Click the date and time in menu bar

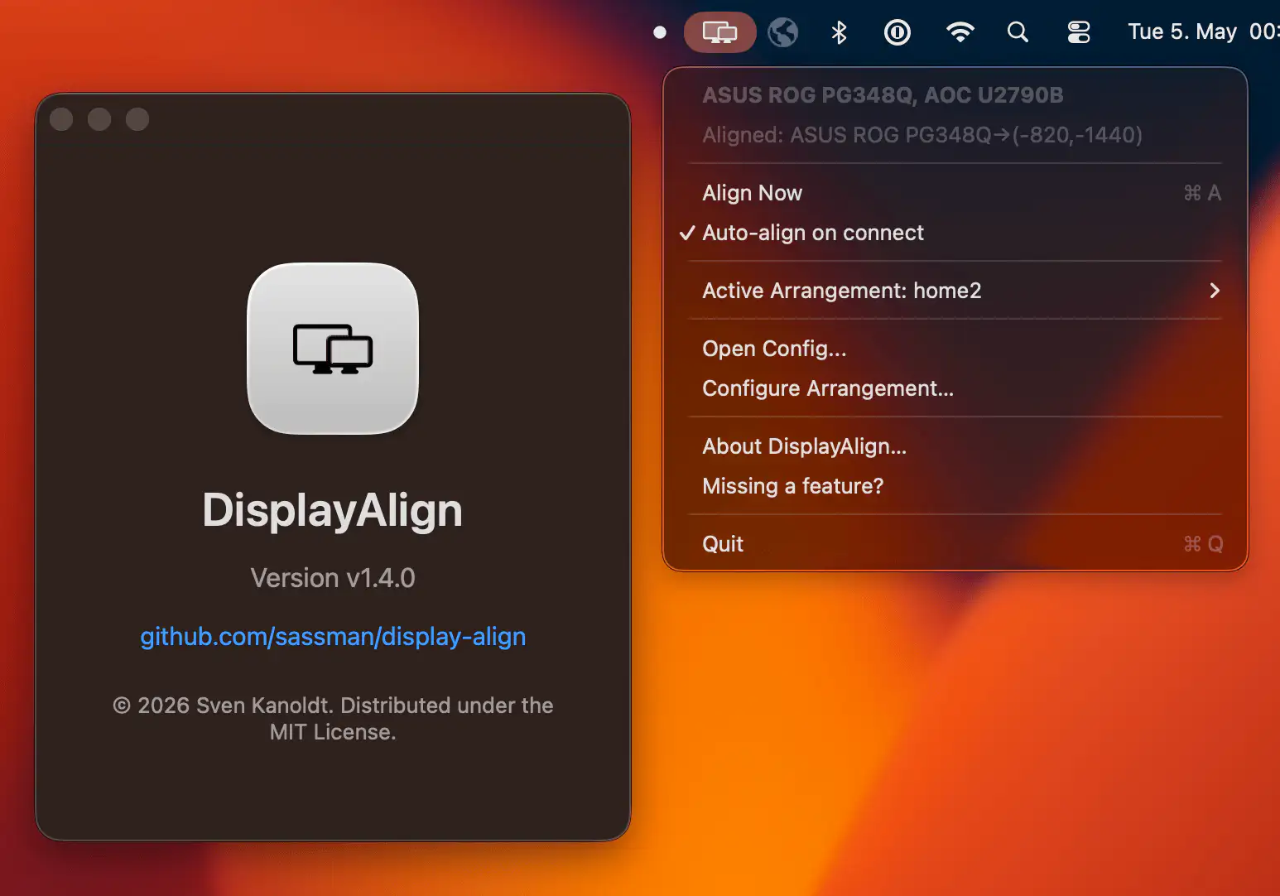1203,32
